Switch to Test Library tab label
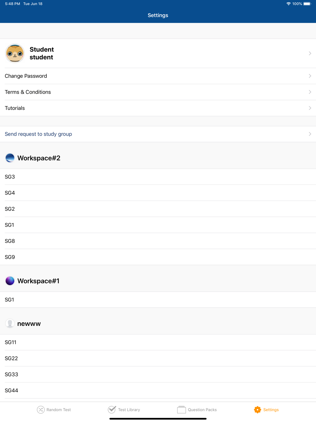 [x=129, y=410]
